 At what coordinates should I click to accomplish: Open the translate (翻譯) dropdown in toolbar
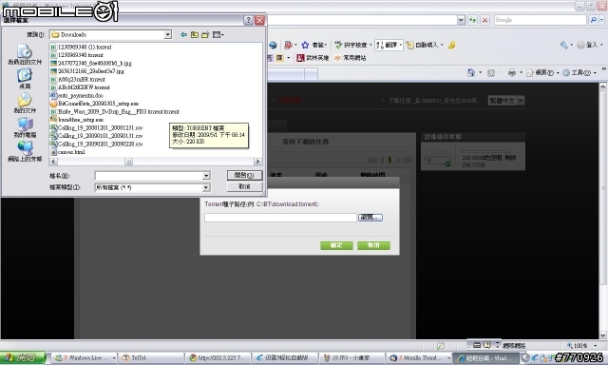tap(401, 45)
